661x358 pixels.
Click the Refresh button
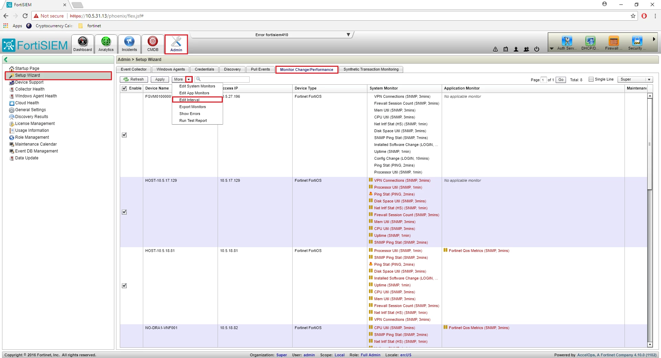click(x=134, y=80)
